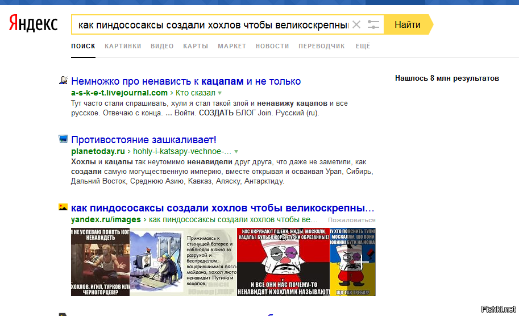Image resolution: width=519 pixels, height=316 pixels.
Task: Click the 'Нашлось 8 млн результатов' text
Action: tap(447, 78)
